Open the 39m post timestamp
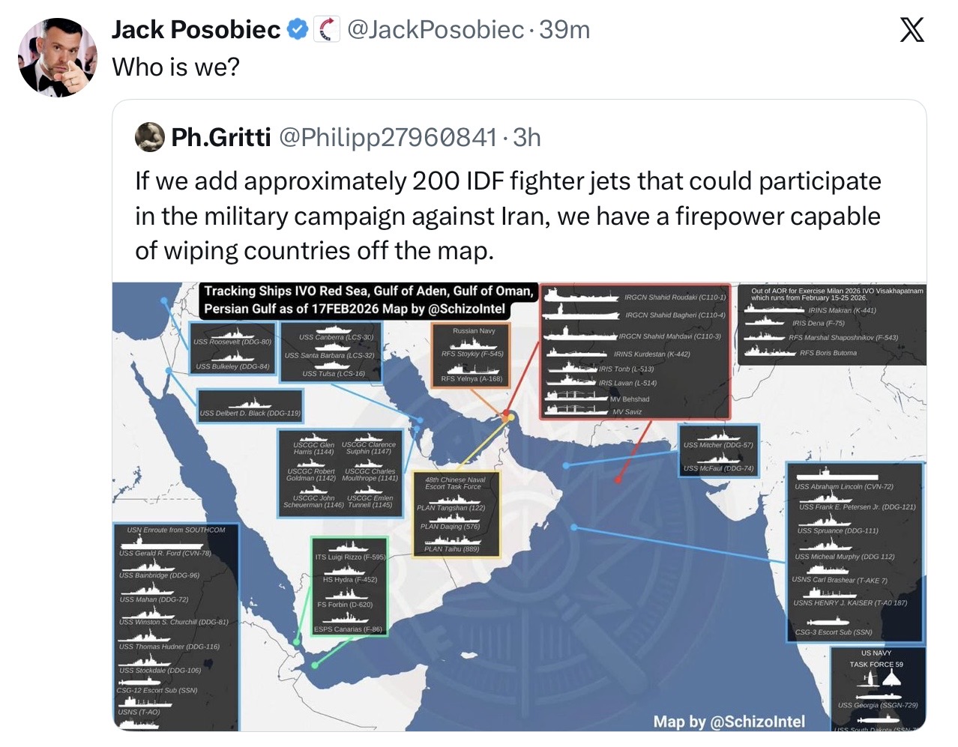 pyautogui.click(x=564, y=30)
